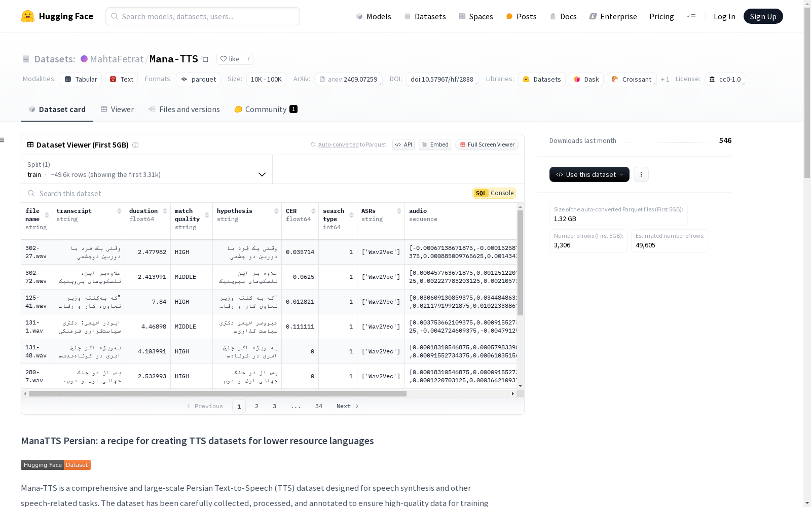This screenshot has height=507, width=811.
Task: Open the Dask library tag
Action: point(586,79)
